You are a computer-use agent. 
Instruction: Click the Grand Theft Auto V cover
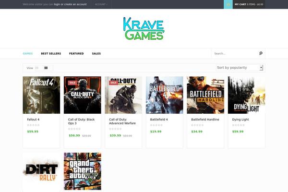point(83,171)
